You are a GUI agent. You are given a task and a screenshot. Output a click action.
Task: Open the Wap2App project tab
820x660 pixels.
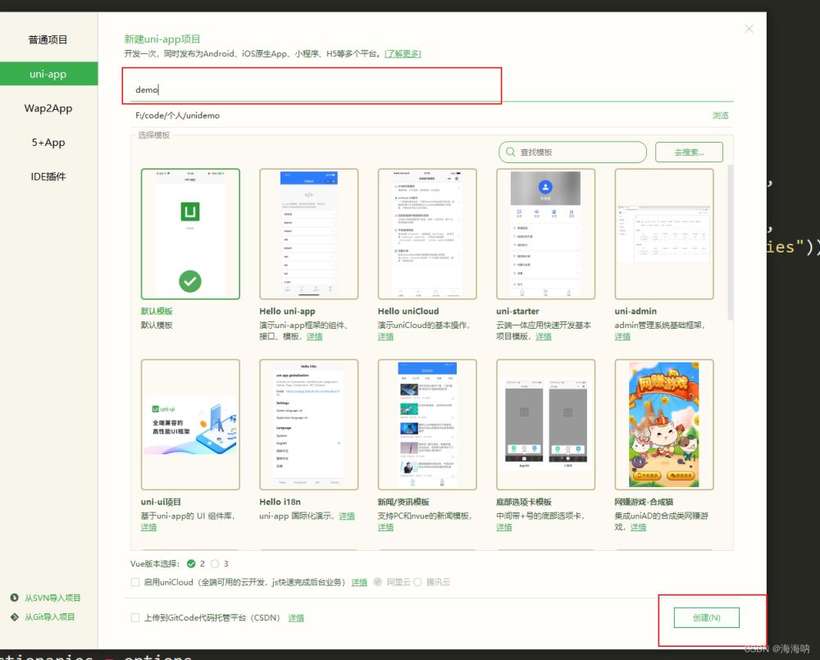48,108
